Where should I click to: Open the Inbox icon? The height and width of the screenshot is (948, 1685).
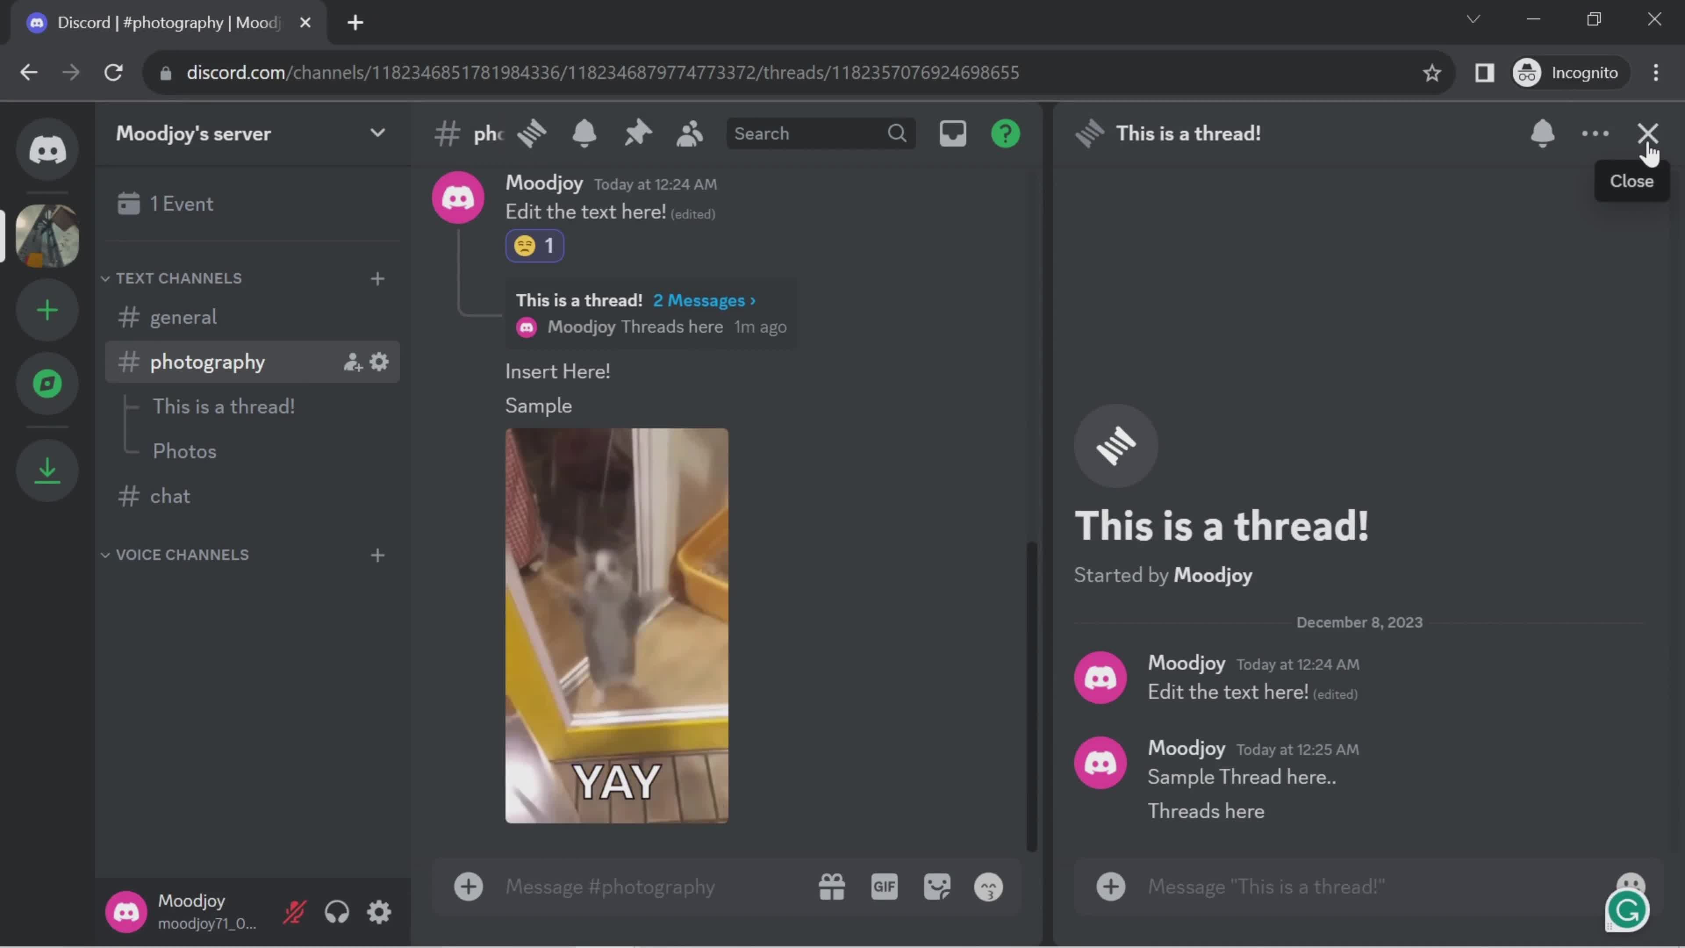pyautogui.click(x=952, y=133)
